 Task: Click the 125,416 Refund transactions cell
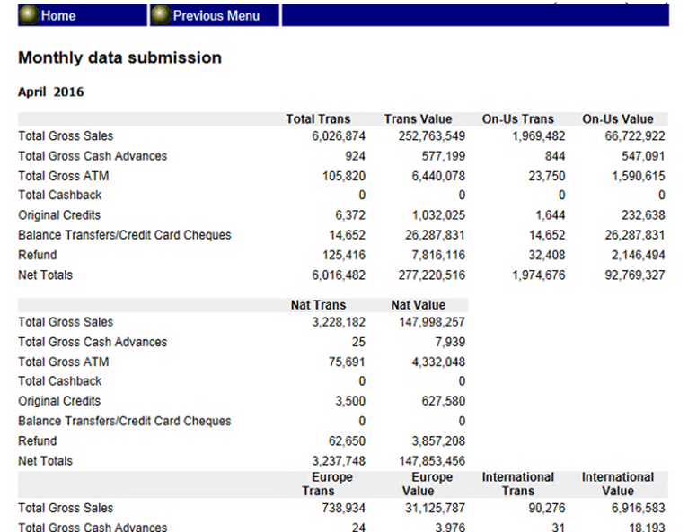[x=343, y=255]
